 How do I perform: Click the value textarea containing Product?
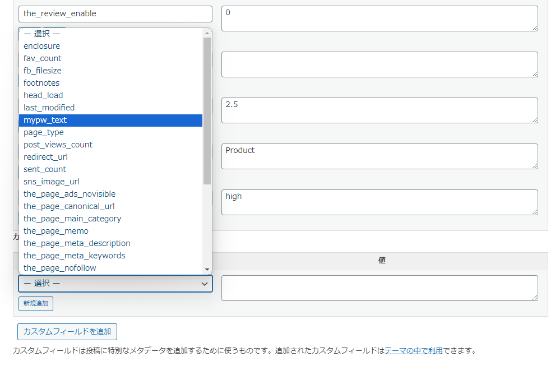pos(379,156)
